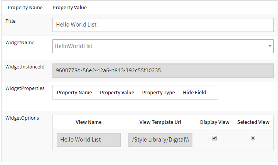Click the Property Type column header
Screen dimensions: 278x165
(x=158, y=92)
